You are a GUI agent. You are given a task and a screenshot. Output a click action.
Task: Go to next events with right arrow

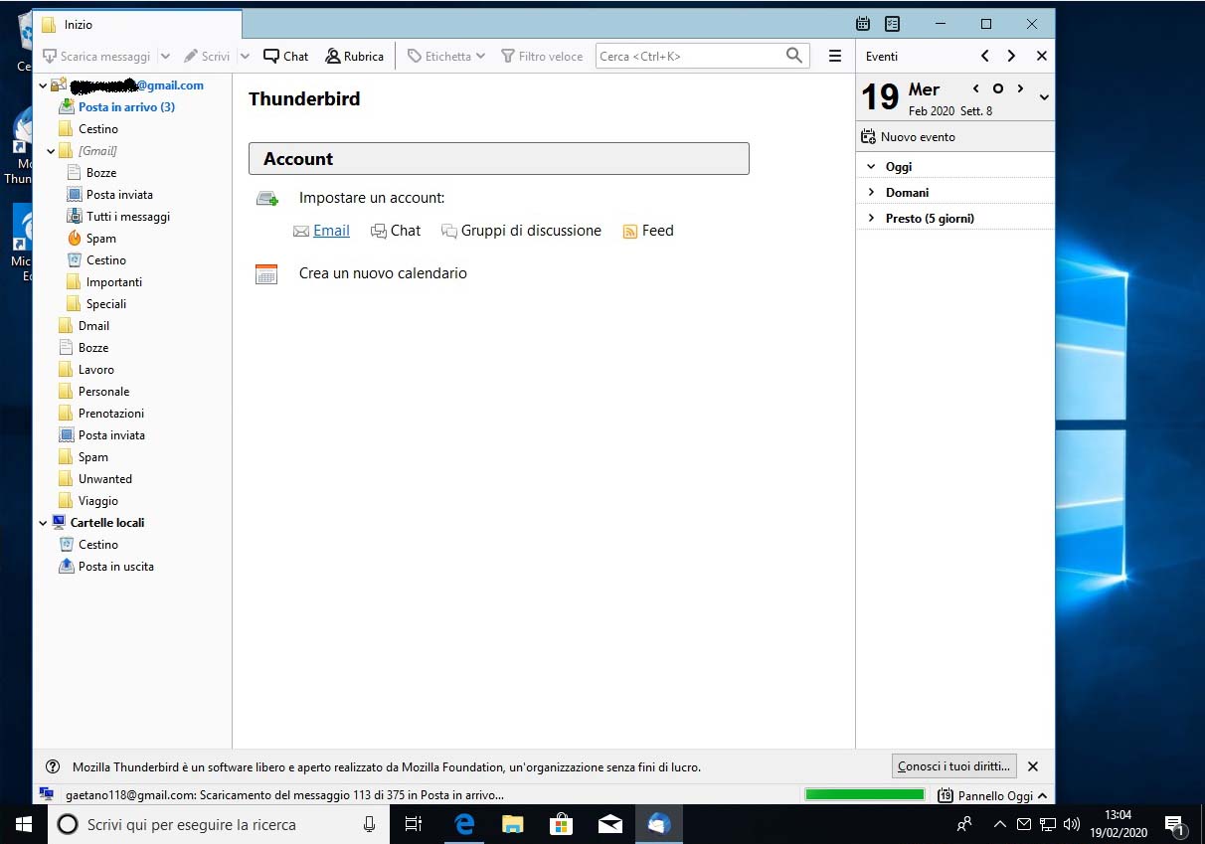pos(1011,57)
